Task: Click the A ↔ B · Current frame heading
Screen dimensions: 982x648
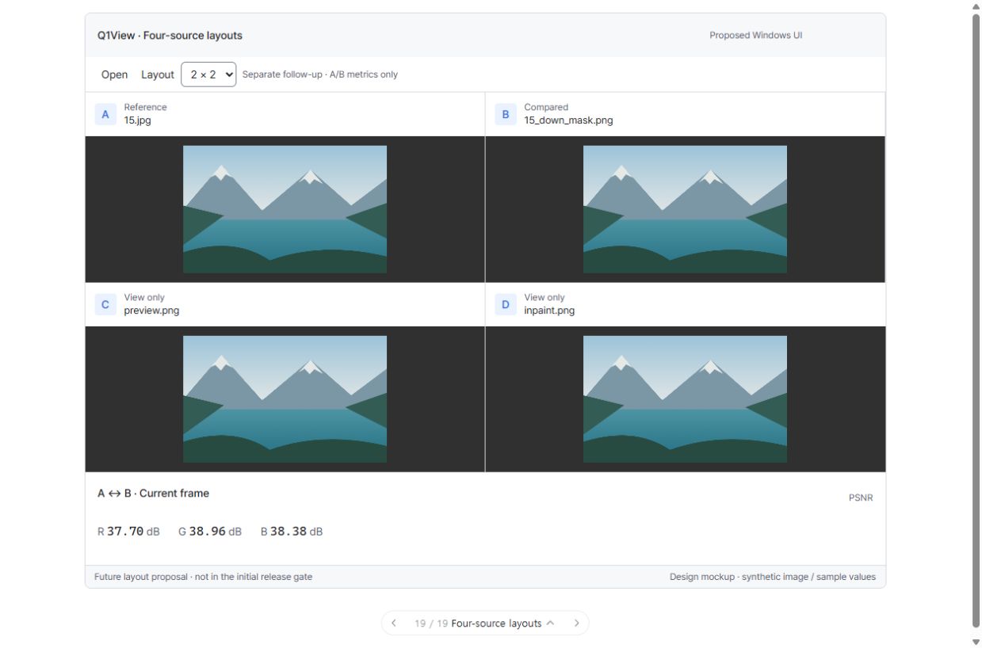Action: click(153, 493)
